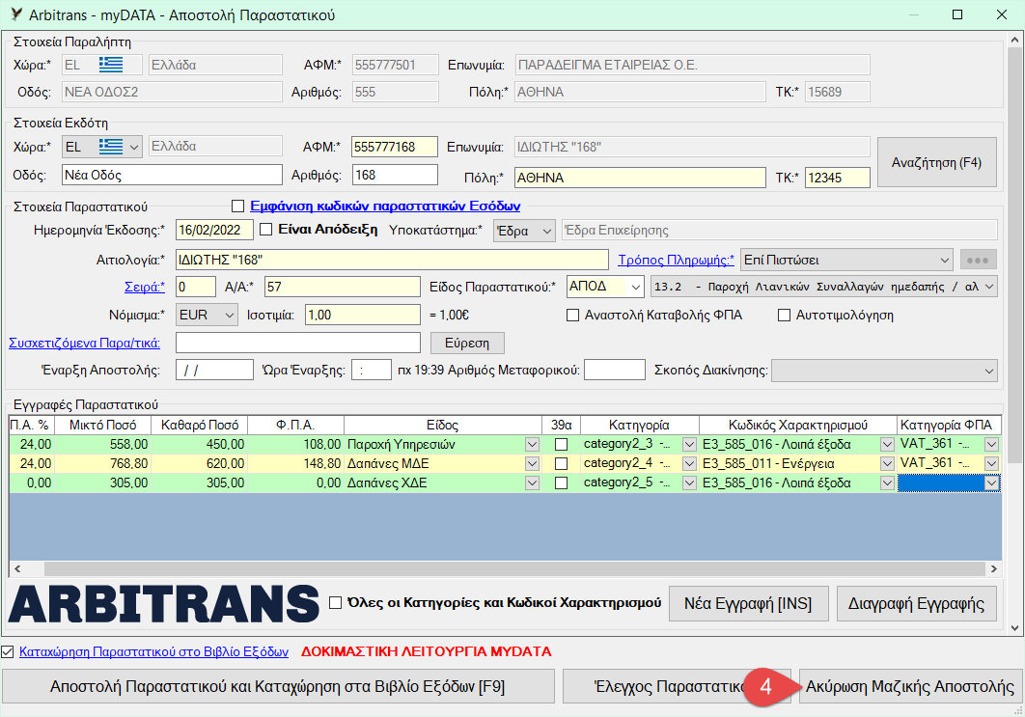Click the Ισοτιμία field 1,00
Viewport: 1025px width, 717px height.
pos(363,315)
